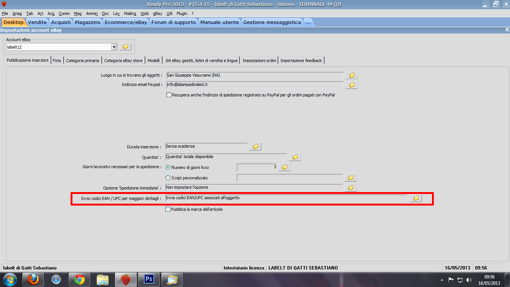Open the Gestione messaggistica tab
Screen dimensions: 510x287
272,22
